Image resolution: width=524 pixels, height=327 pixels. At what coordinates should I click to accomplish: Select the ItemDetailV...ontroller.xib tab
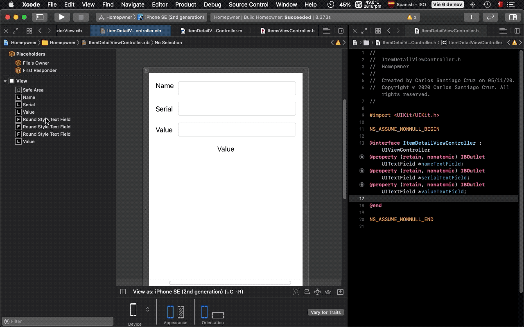click(130, 31)
